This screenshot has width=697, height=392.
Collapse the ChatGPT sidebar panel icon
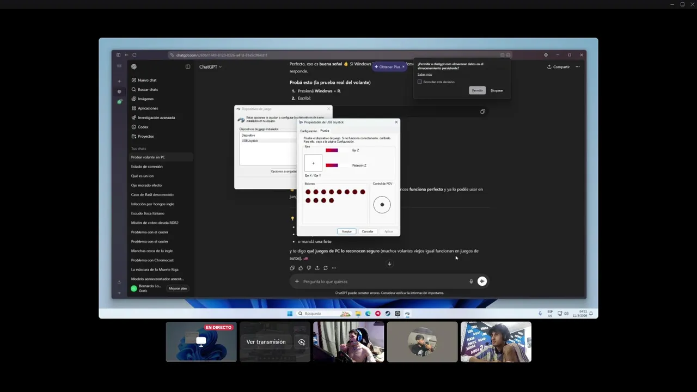[188, 67]
